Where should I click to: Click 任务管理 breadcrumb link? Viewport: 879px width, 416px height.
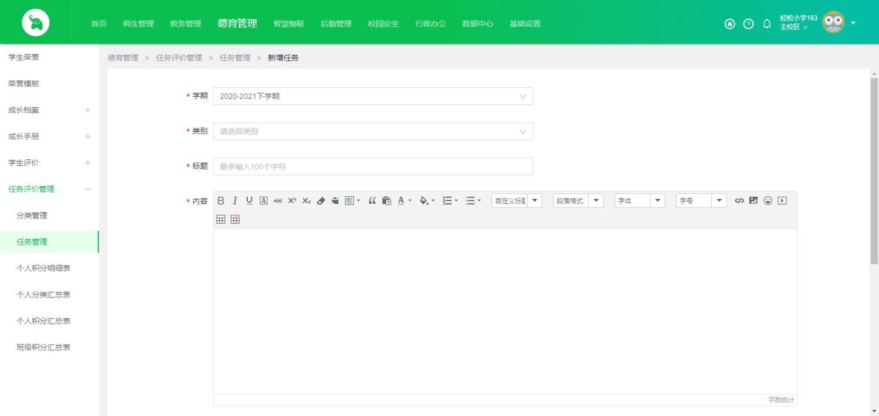click(x=235, y=58)
